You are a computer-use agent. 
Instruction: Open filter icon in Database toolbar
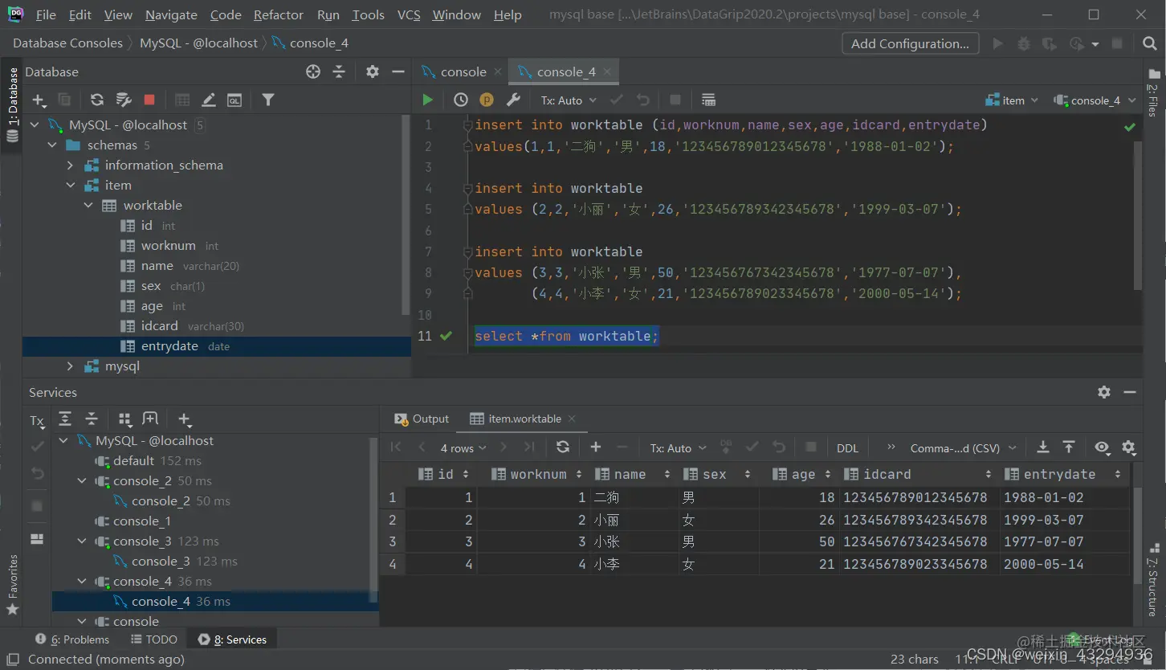(x=268, y=100)
